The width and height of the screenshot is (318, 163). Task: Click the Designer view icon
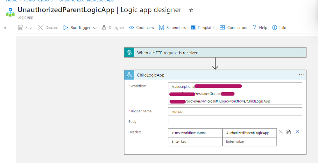(x=104, y=28)
